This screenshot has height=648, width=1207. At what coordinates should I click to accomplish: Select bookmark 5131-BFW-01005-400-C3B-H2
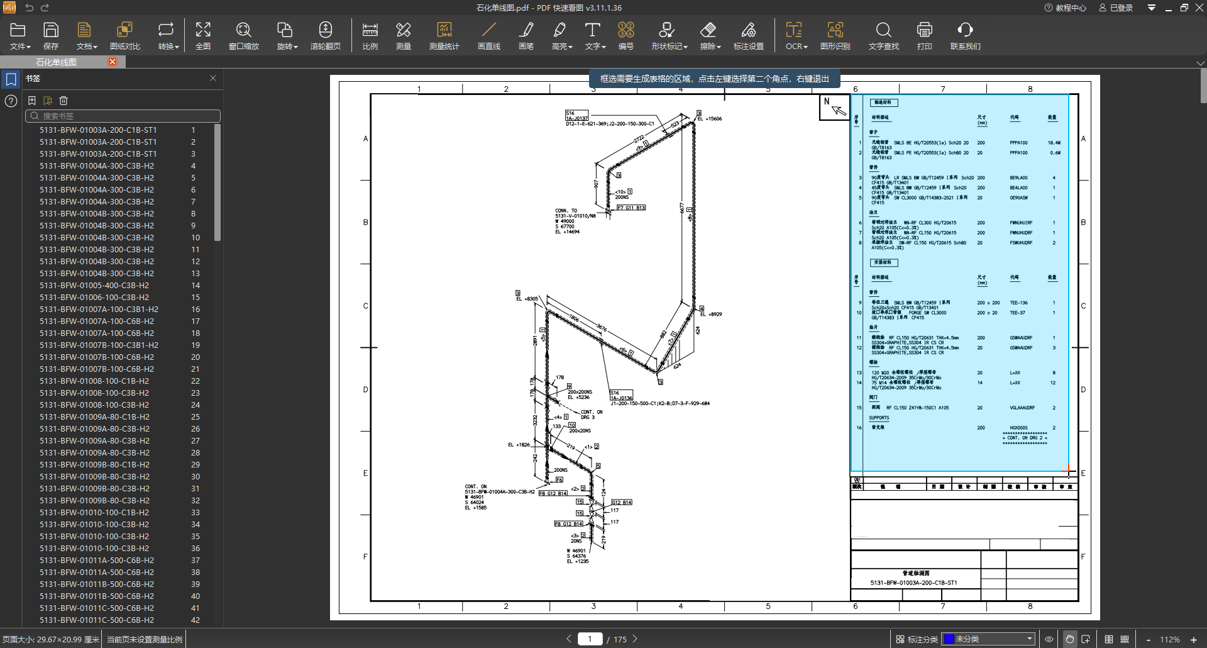[x=94, y=286]
